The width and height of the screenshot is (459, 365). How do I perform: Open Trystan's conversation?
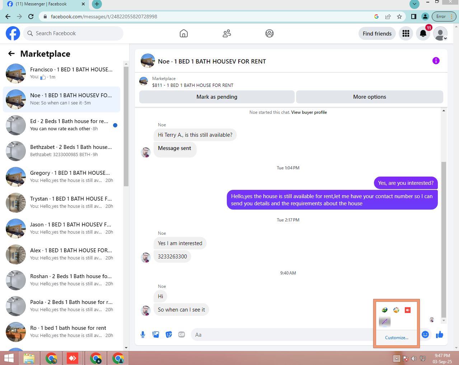(x=61, y=203)
